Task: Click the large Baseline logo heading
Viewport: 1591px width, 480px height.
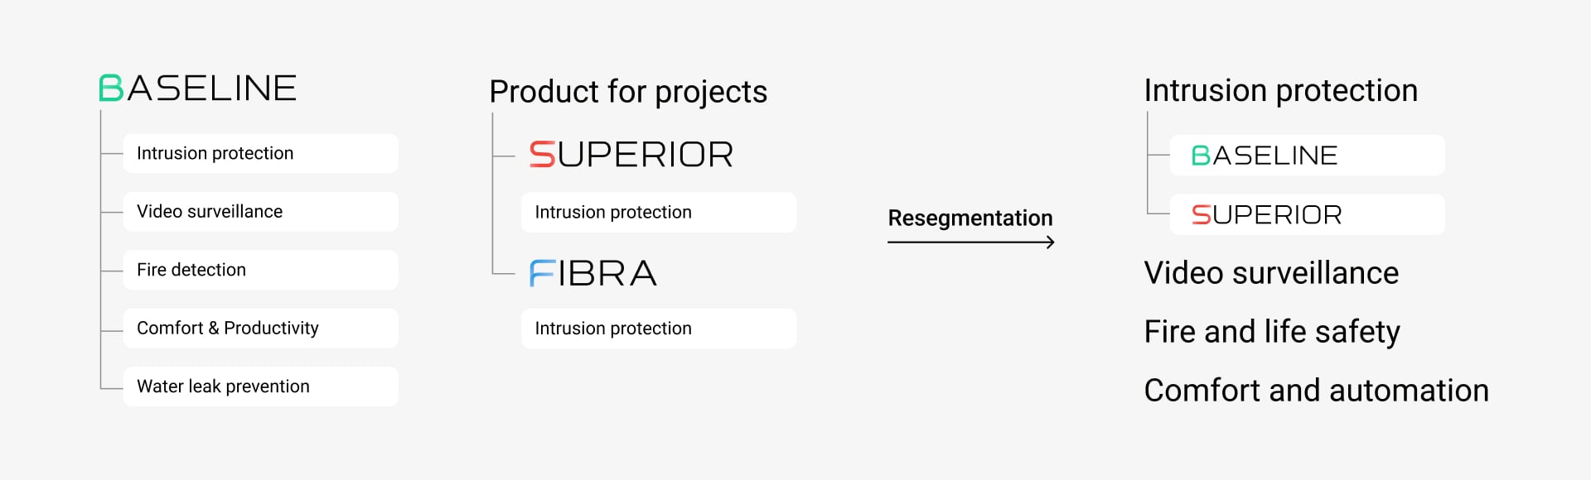Action: point(198,89)
